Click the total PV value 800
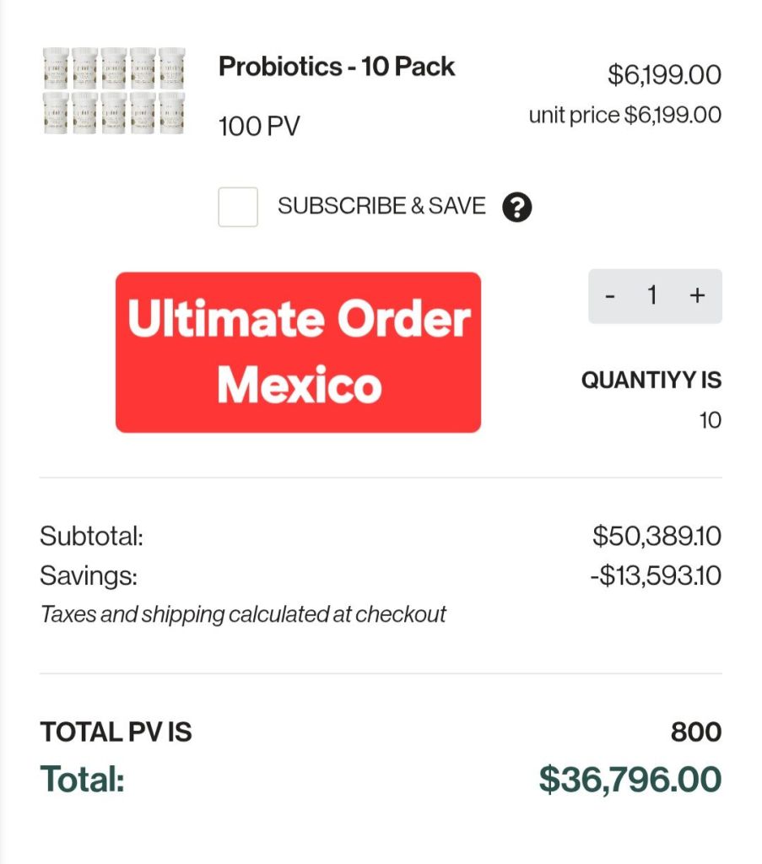 [695, 732]
